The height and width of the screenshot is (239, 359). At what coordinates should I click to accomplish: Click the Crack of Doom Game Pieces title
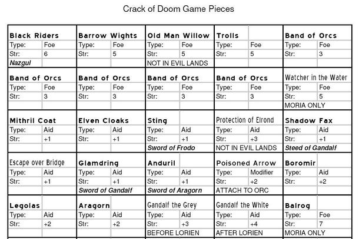pos(178,9)
